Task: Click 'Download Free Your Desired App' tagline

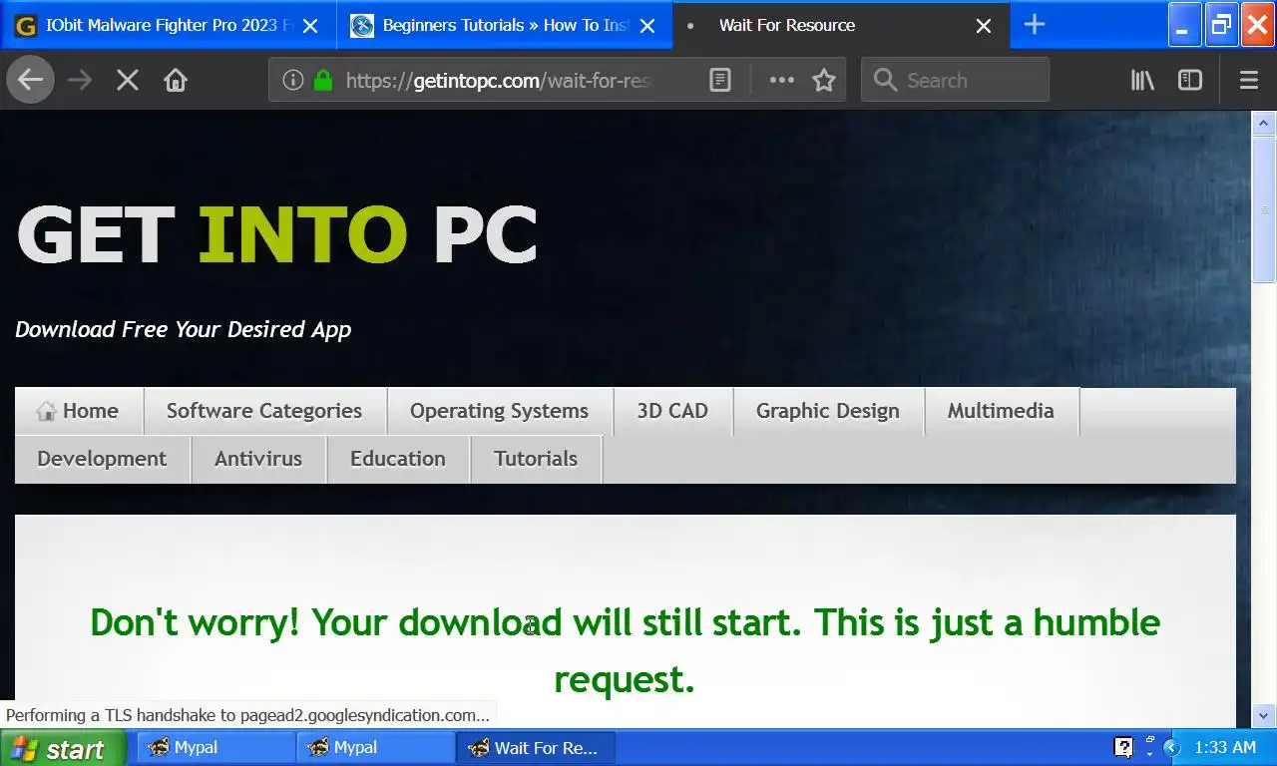Action: tap(183, 329)
